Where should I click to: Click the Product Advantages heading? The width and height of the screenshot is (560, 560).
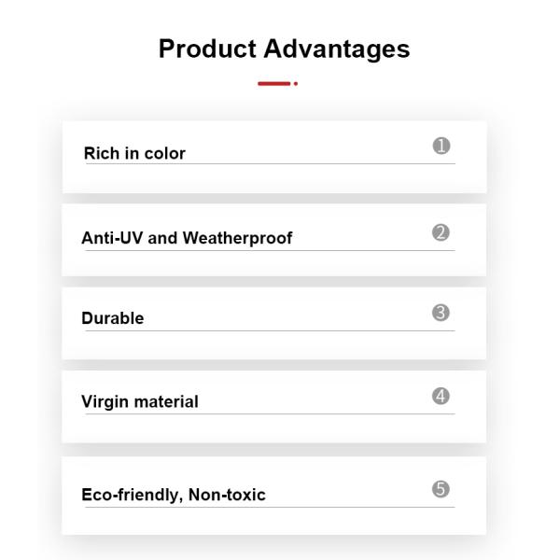click(x=284, y=49)
